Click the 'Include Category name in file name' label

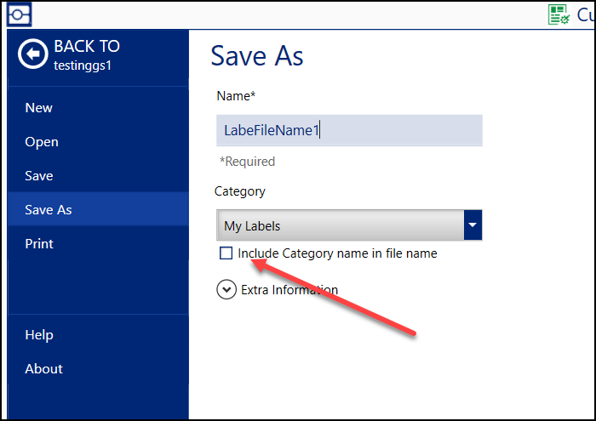[x=337, y=253]
